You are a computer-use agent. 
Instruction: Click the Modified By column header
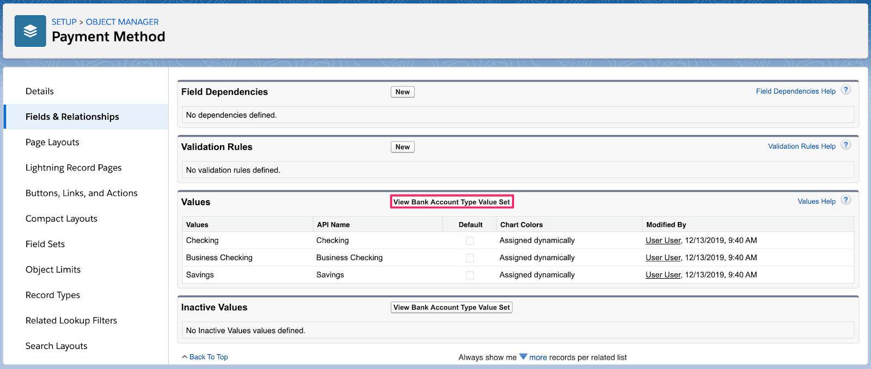(666, 225)
